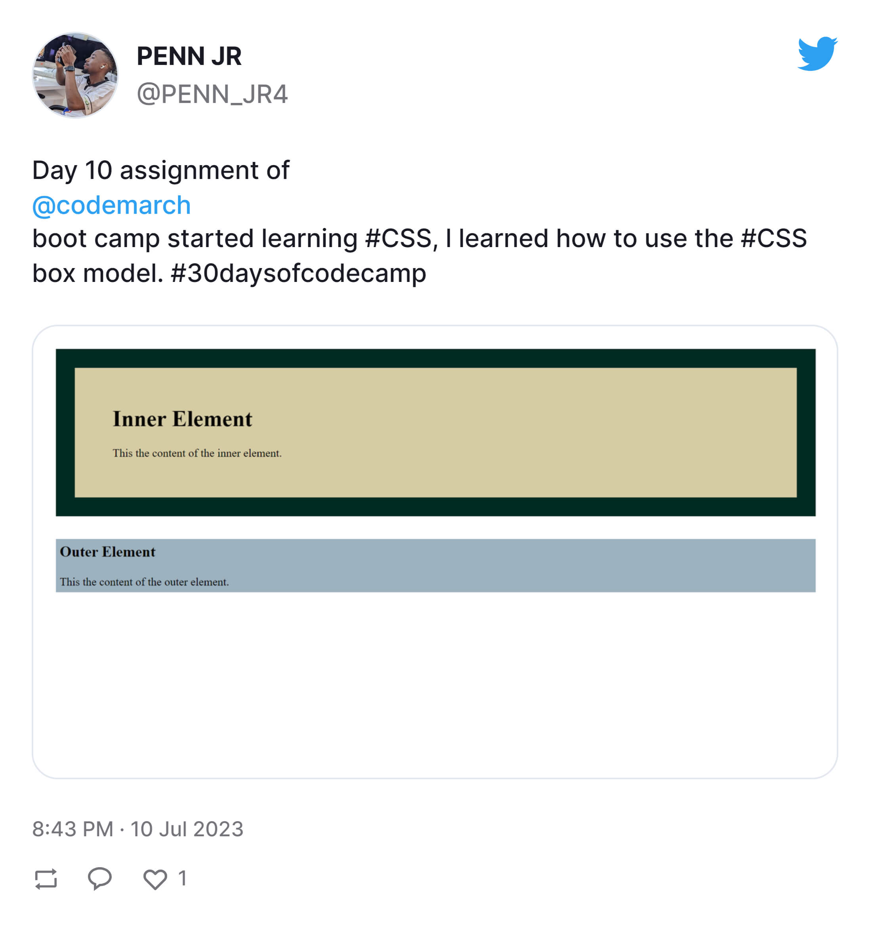Open the @PENN_JR4 handle

click(x=212, y=94)
